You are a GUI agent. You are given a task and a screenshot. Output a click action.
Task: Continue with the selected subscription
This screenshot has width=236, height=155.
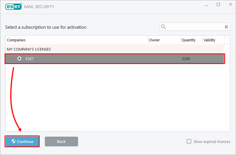pyautogui.click(x=22, y=141)
